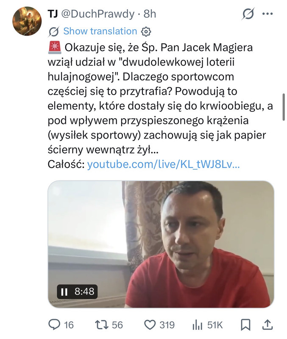Click the 8h timestamp

pyautogui.click(x=150, y=14)
